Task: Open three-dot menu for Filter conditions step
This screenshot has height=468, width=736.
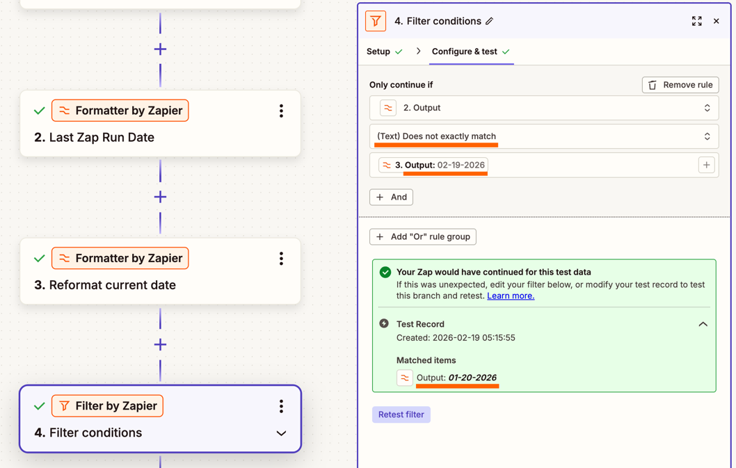Action: (281, 406)
